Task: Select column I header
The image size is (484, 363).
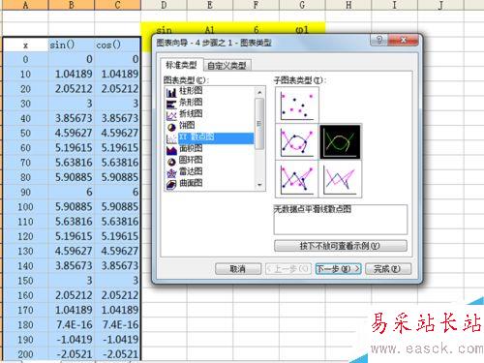Action: pyautogui.click(x=394, y=5)
